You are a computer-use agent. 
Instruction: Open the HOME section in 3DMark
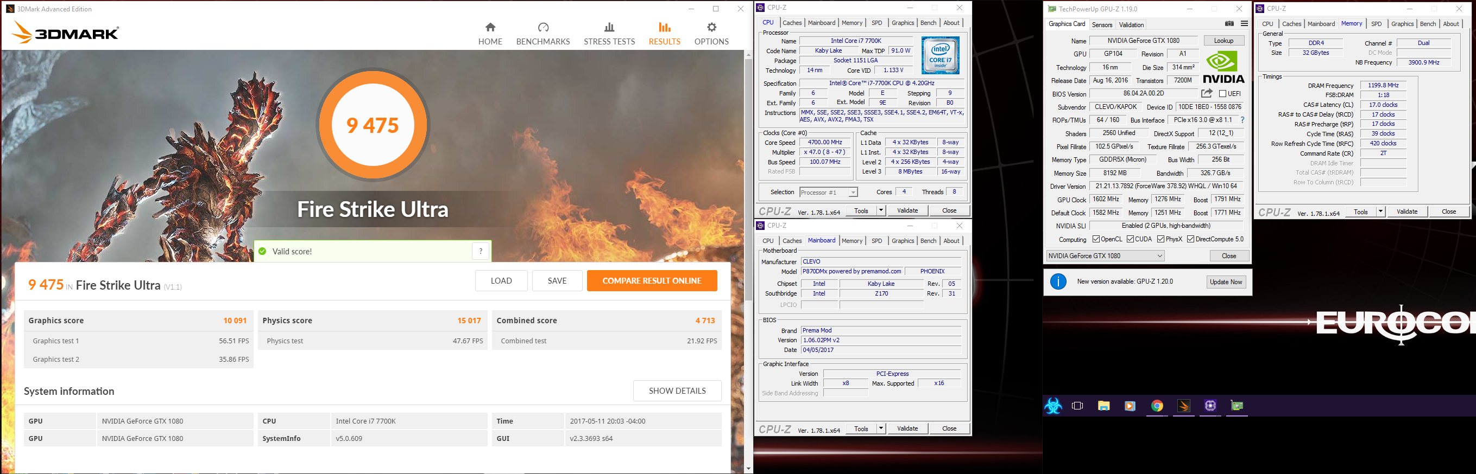coord(490,34)
